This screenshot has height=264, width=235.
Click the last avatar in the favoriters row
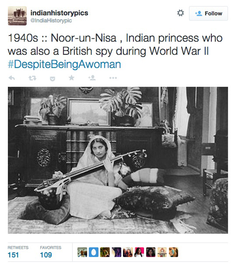pyautogui.click(x=174, y=252)
